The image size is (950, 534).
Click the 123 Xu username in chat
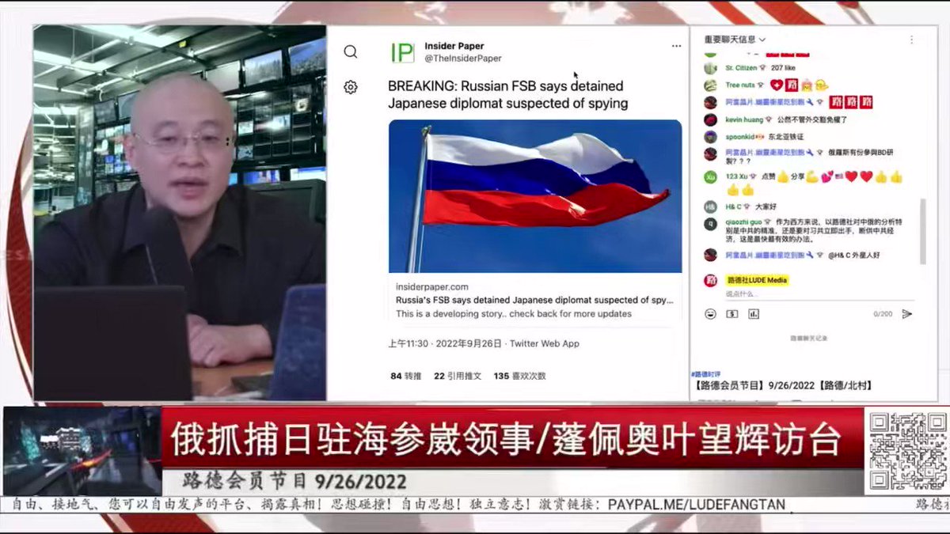click(738, 177)
